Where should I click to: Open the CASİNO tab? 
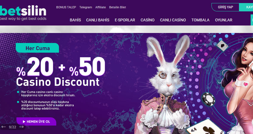click(147, 20)
